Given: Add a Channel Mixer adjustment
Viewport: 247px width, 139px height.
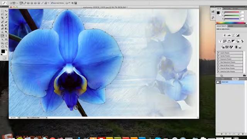Looking at the screenshot, I should point(242,41).
